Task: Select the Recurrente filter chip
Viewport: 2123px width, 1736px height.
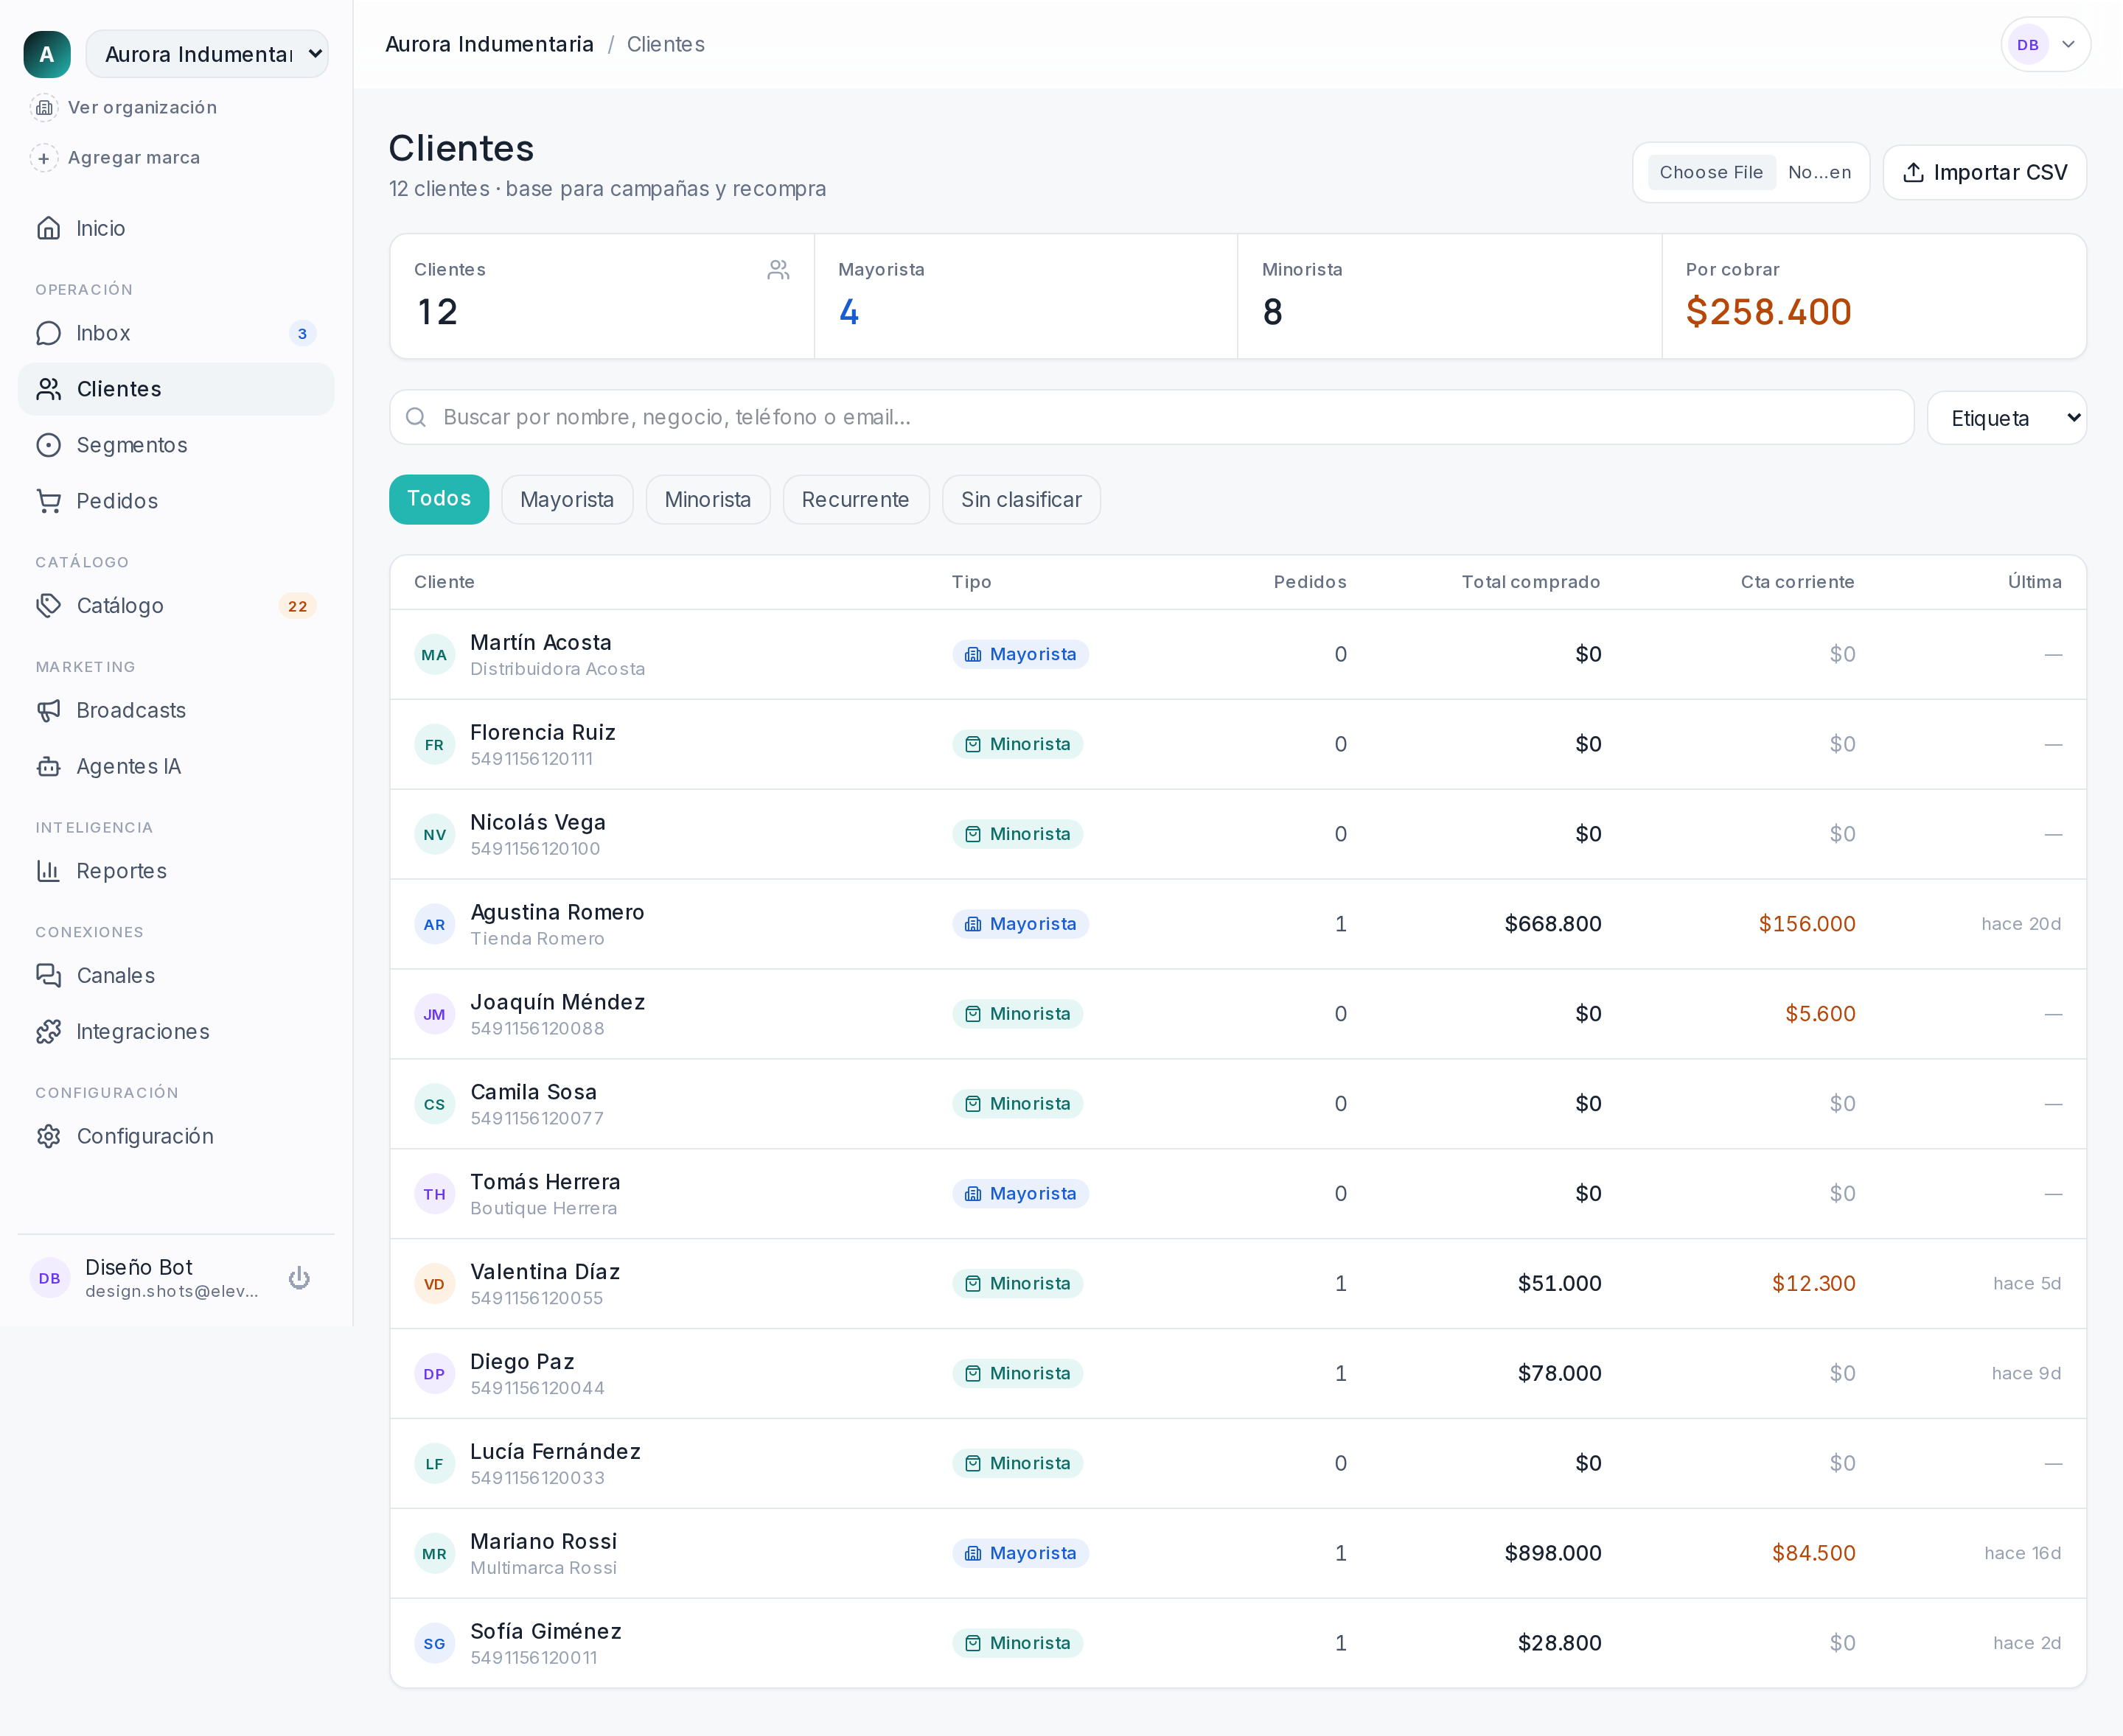Action: (x=855, y=500)
